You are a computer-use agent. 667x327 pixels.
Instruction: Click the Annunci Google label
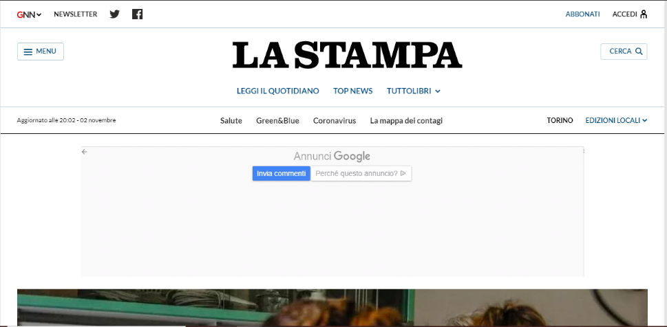click(332, 156)
